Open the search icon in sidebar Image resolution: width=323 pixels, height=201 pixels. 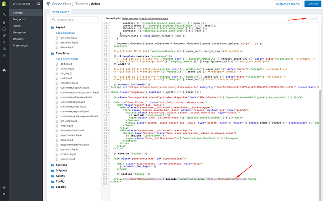pyautogui.click(x=4, y=14)
